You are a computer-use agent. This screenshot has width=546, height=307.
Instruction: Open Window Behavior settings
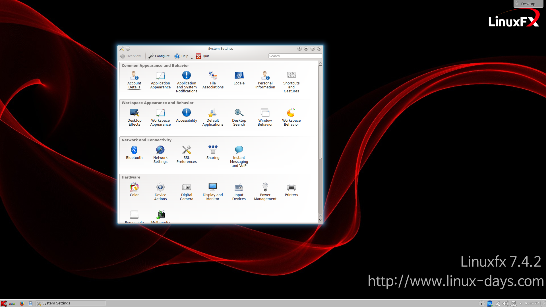pyautogui.click(x=265, y=117)
